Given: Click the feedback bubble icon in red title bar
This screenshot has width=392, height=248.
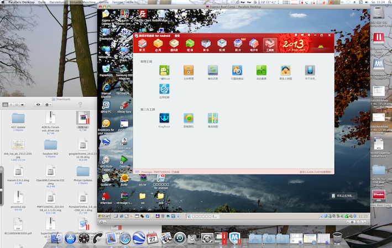Looking at the screenshot, I should point(302,35).
